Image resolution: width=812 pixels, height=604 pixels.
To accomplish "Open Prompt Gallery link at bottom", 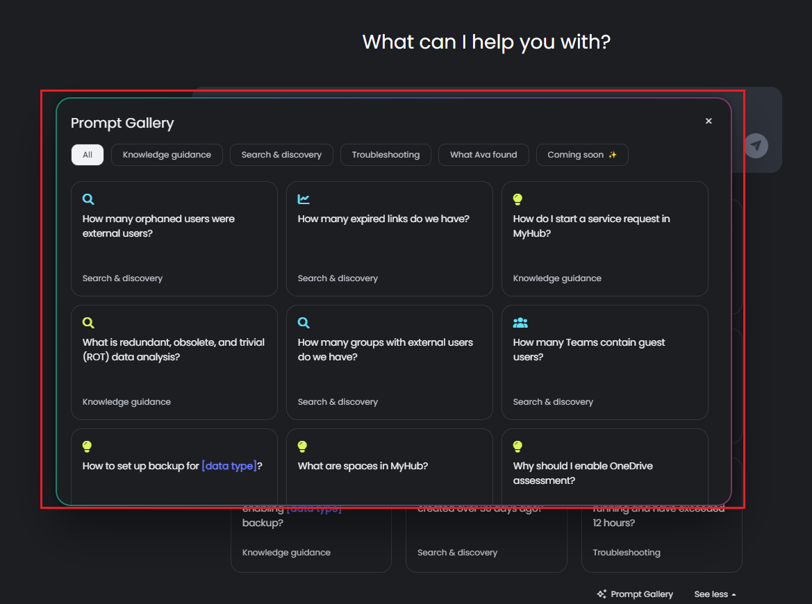I will pyautogui.click(x=635, y=594).
